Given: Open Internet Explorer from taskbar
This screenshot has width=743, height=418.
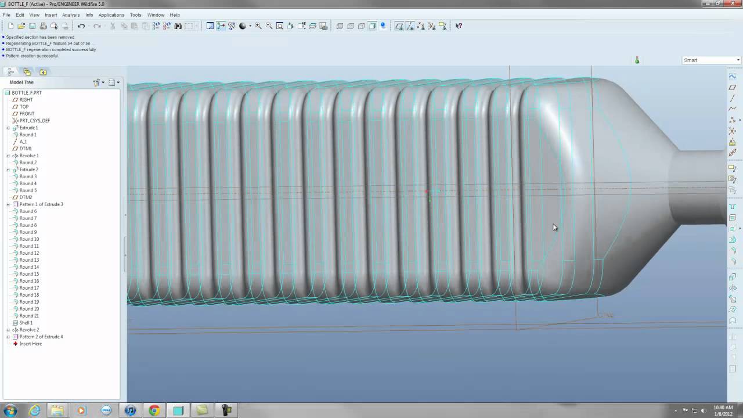Looking at the screenshot, I should click(35, 410).
